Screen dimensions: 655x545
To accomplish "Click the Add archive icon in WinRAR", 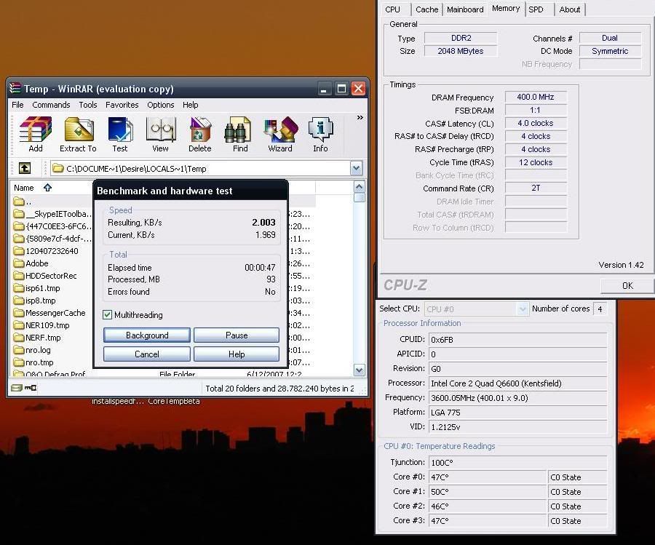I will pos(36,134).
